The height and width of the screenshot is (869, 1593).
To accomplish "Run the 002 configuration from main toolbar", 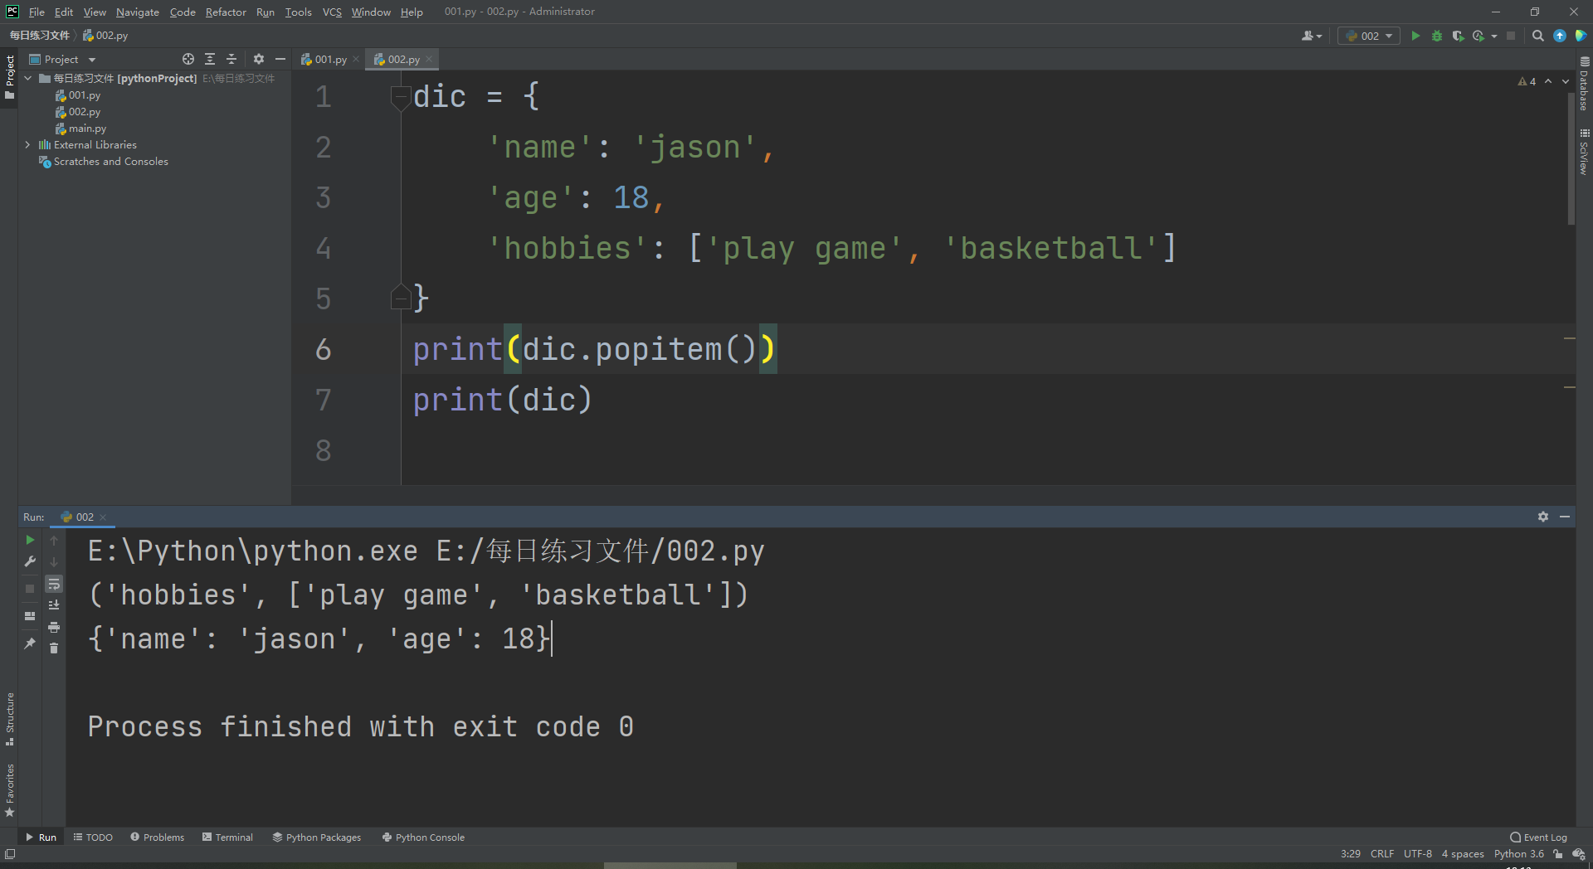I will (x=1415, y=36).
